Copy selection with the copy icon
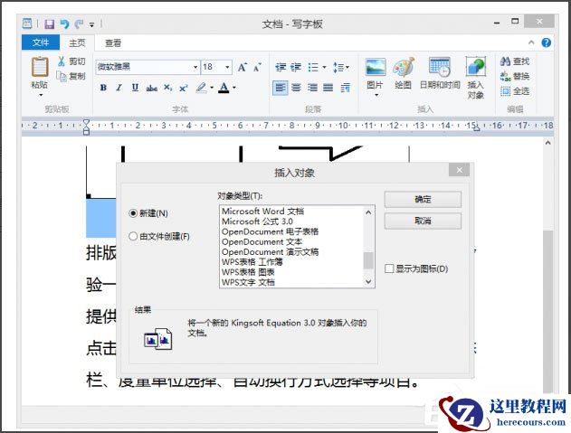The height and width of the screenshot is (433, 571). [x=62, y=76]
